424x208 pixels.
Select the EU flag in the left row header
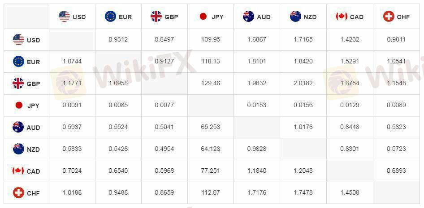point(18,62)
